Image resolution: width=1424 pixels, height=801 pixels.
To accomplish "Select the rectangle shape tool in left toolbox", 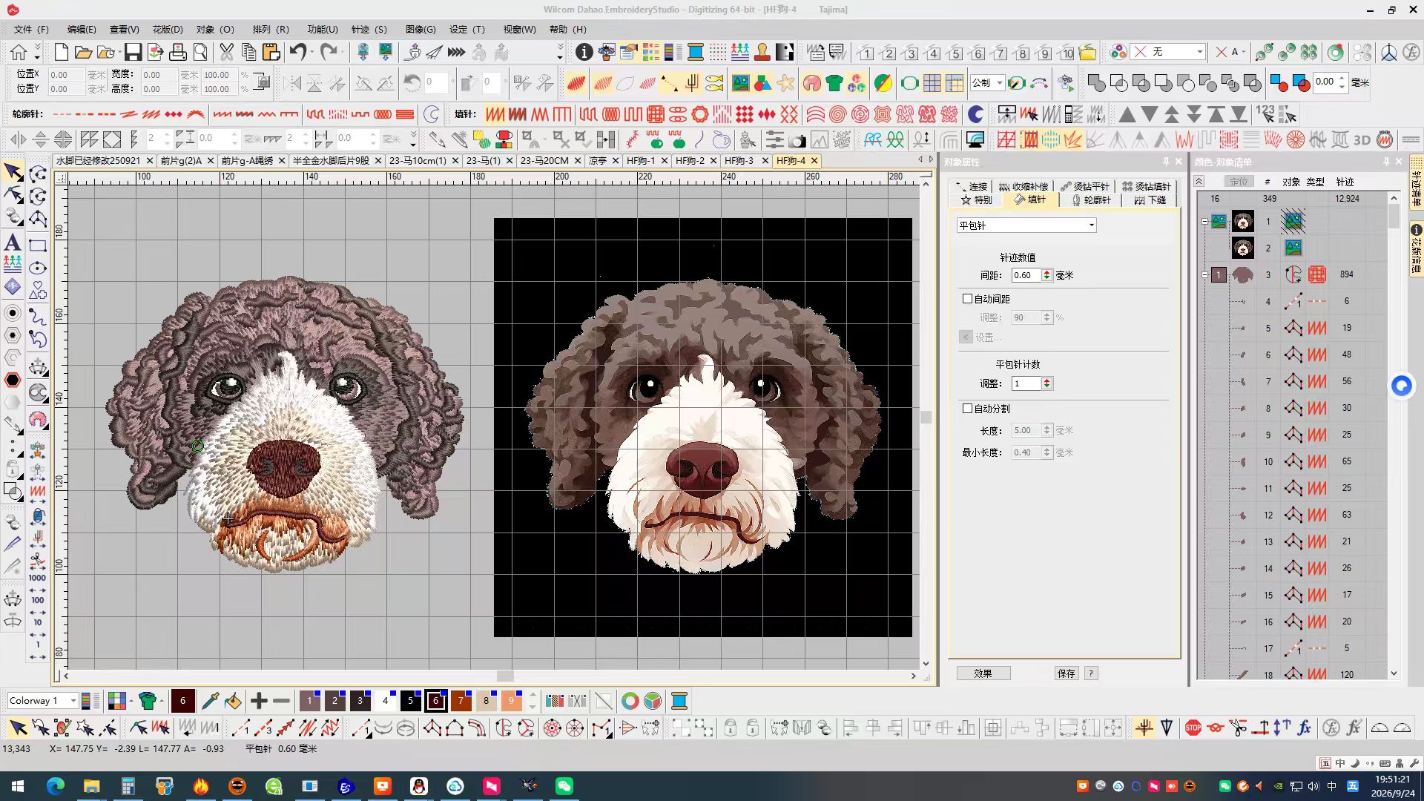I will pyautogui.click(x=38, y=245).
